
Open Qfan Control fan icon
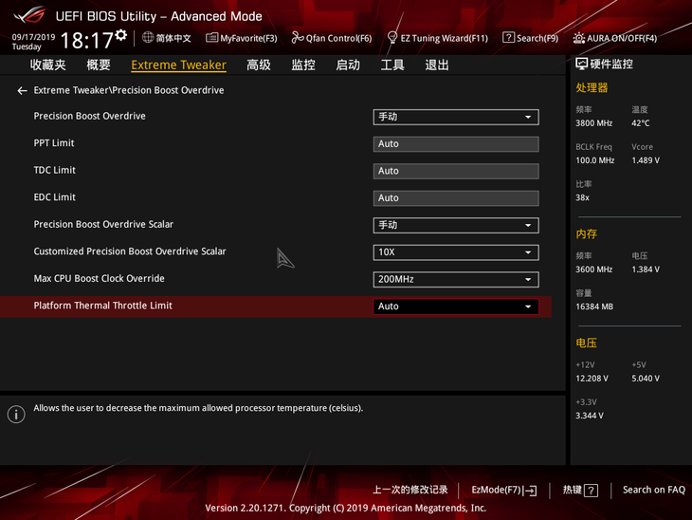click(298, 38)
